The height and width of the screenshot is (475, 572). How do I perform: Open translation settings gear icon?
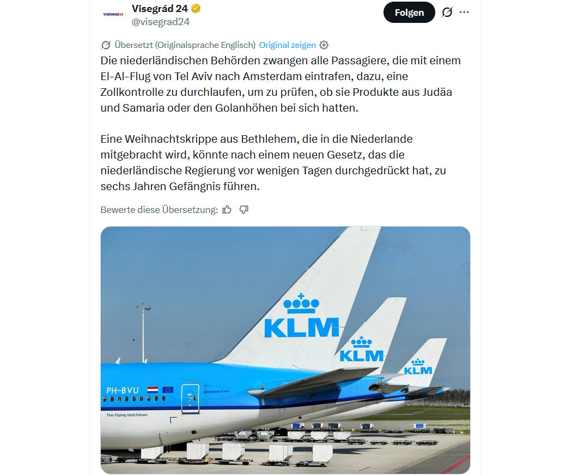(x=324, y=45)
